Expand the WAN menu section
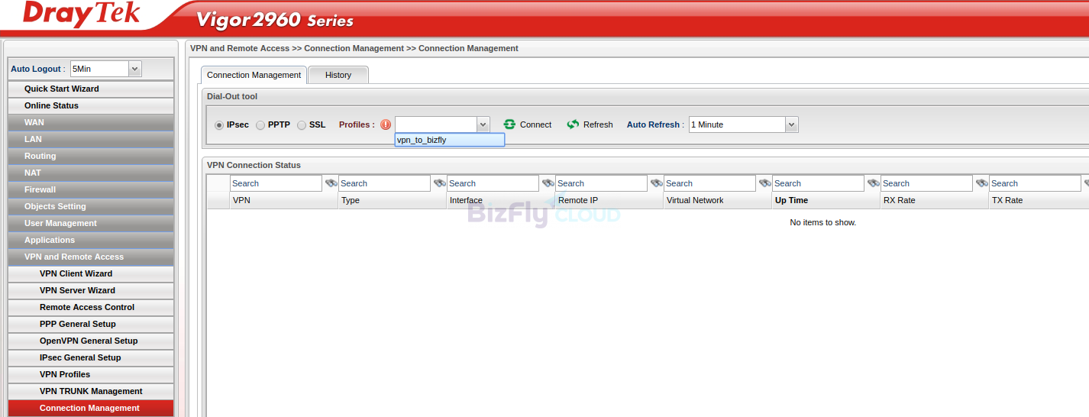This screenshot has height=417, width=1089. point(91,122)
